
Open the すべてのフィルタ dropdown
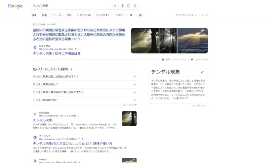click(186, 15)
